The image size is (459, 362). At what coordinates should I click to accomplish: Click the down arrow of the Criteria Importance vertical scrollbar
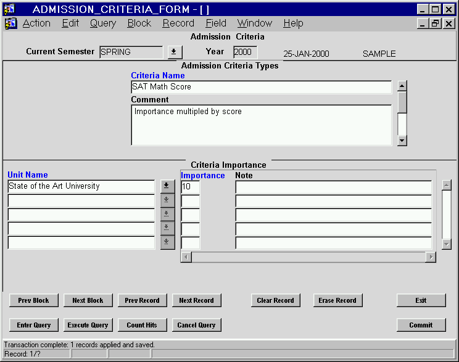click(447, 244)
